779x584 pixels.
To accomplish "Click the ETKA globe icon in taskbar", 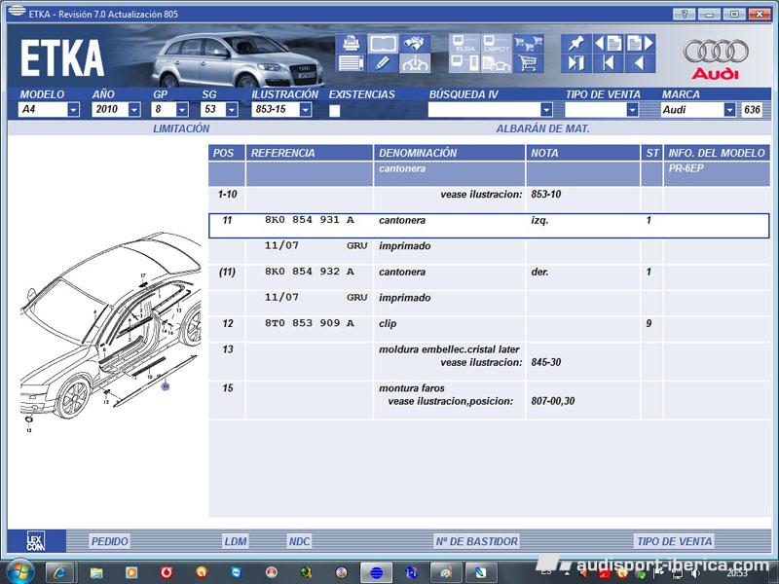I will click(376, 572).
